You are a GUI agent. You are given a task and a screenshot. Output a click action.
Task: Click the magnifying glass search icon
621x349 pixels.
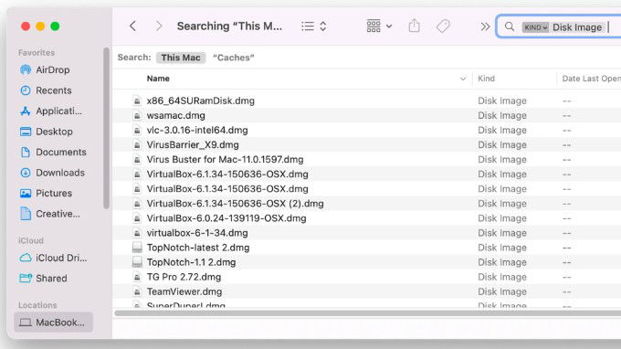[510, 26]
